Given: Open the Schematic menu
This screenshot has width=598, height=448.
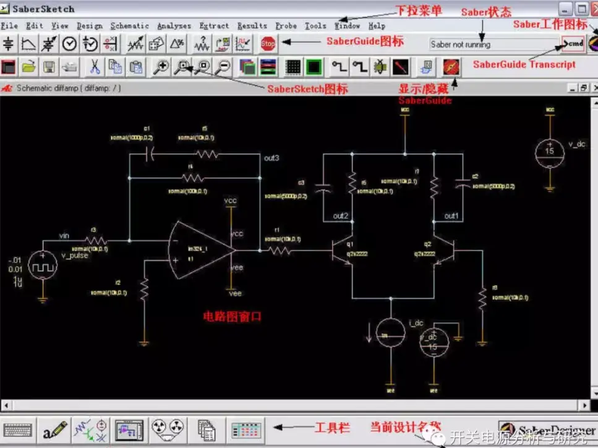Looking at the screenshot, I should pyautogui.click(x=130, y=26).
